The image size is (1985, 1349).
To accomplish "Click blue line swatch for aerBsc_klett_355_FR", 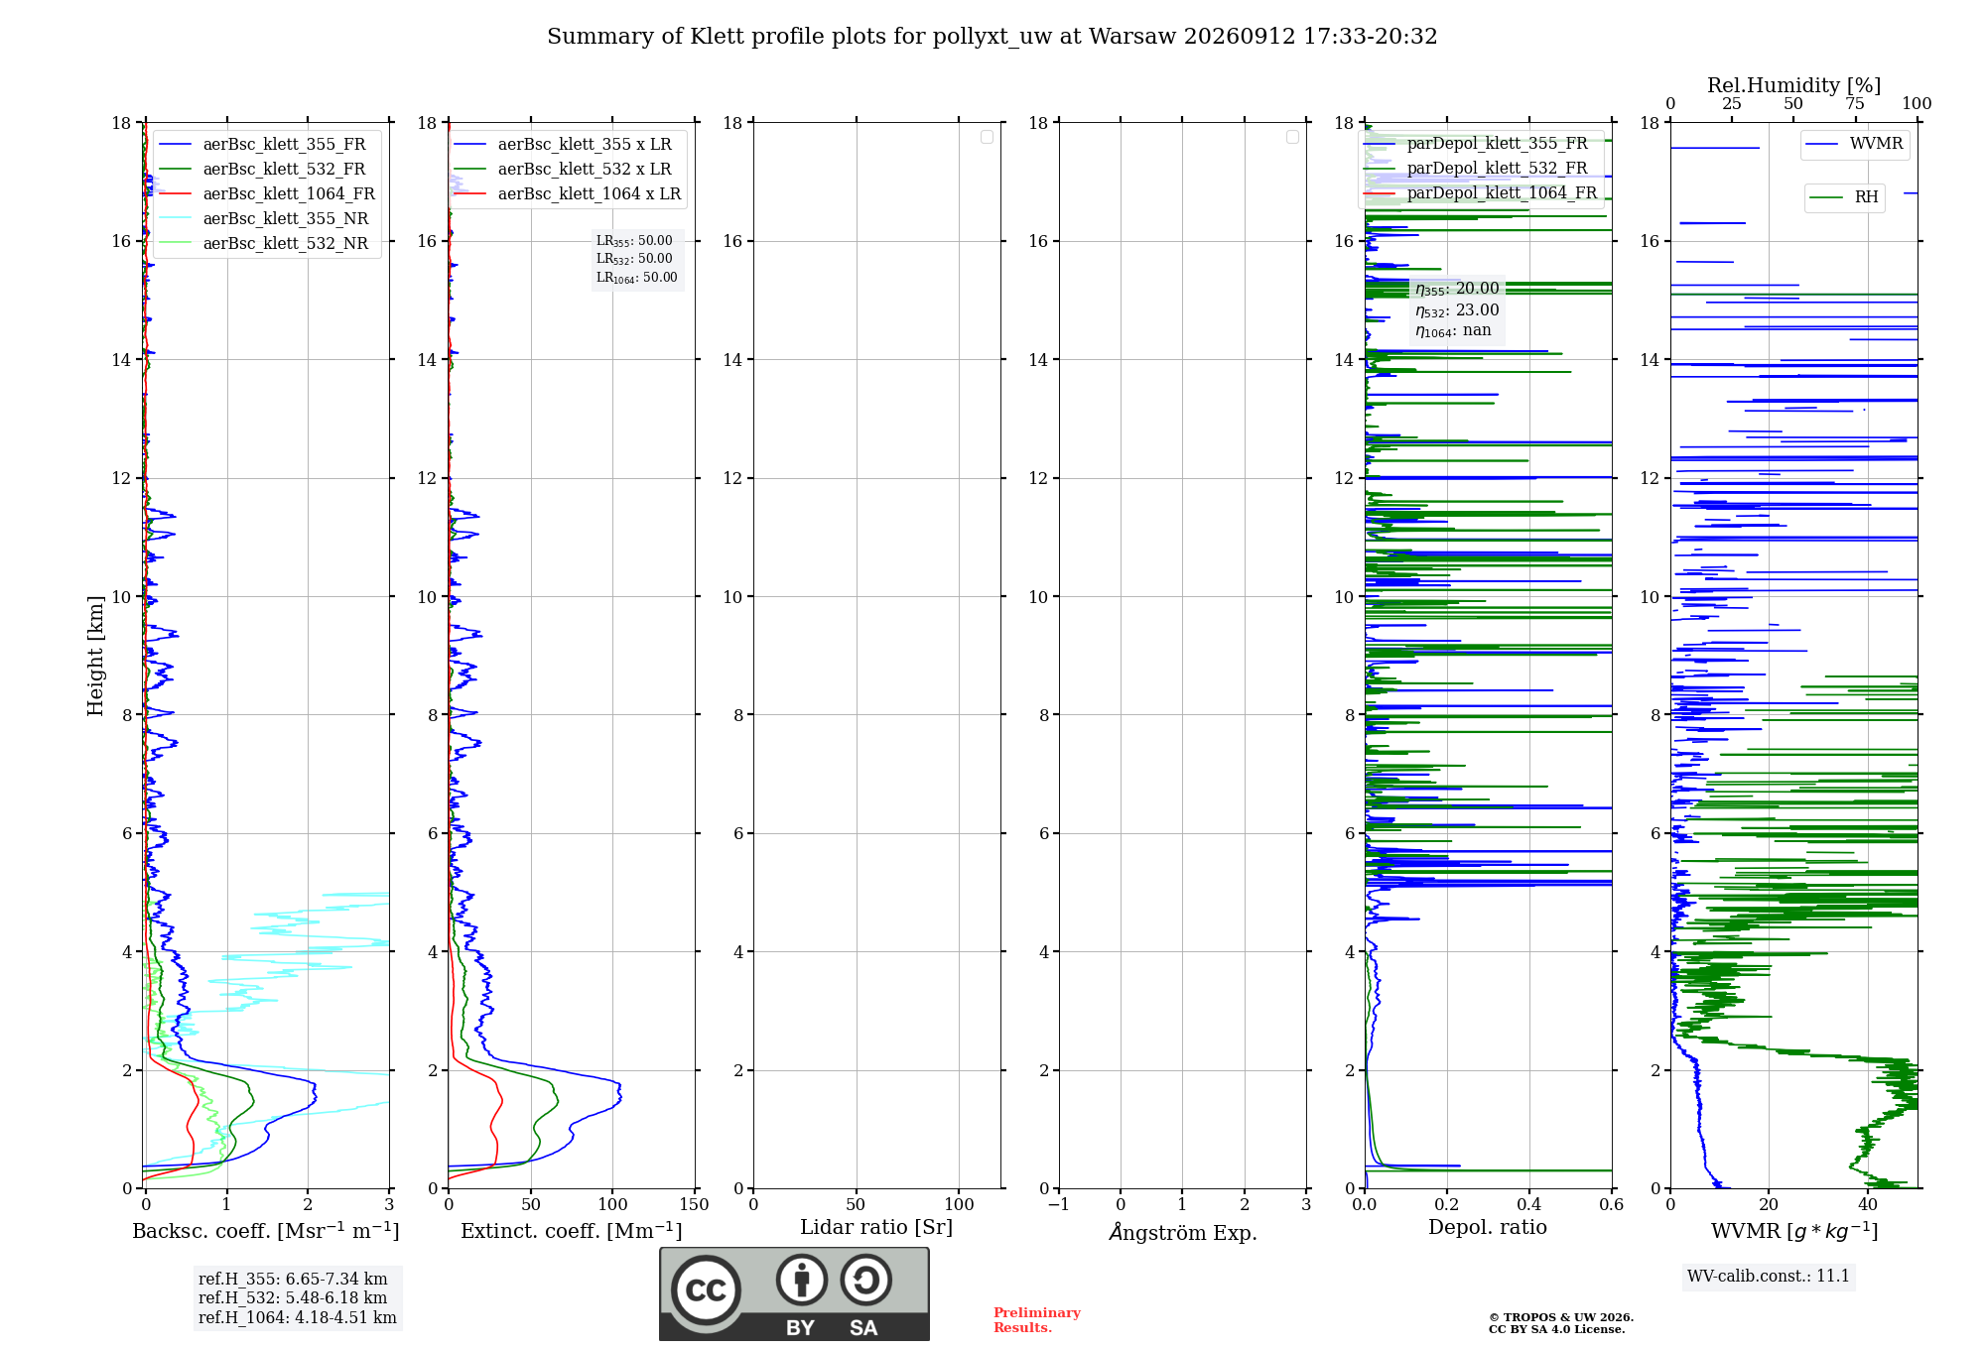I will [176, 145].
